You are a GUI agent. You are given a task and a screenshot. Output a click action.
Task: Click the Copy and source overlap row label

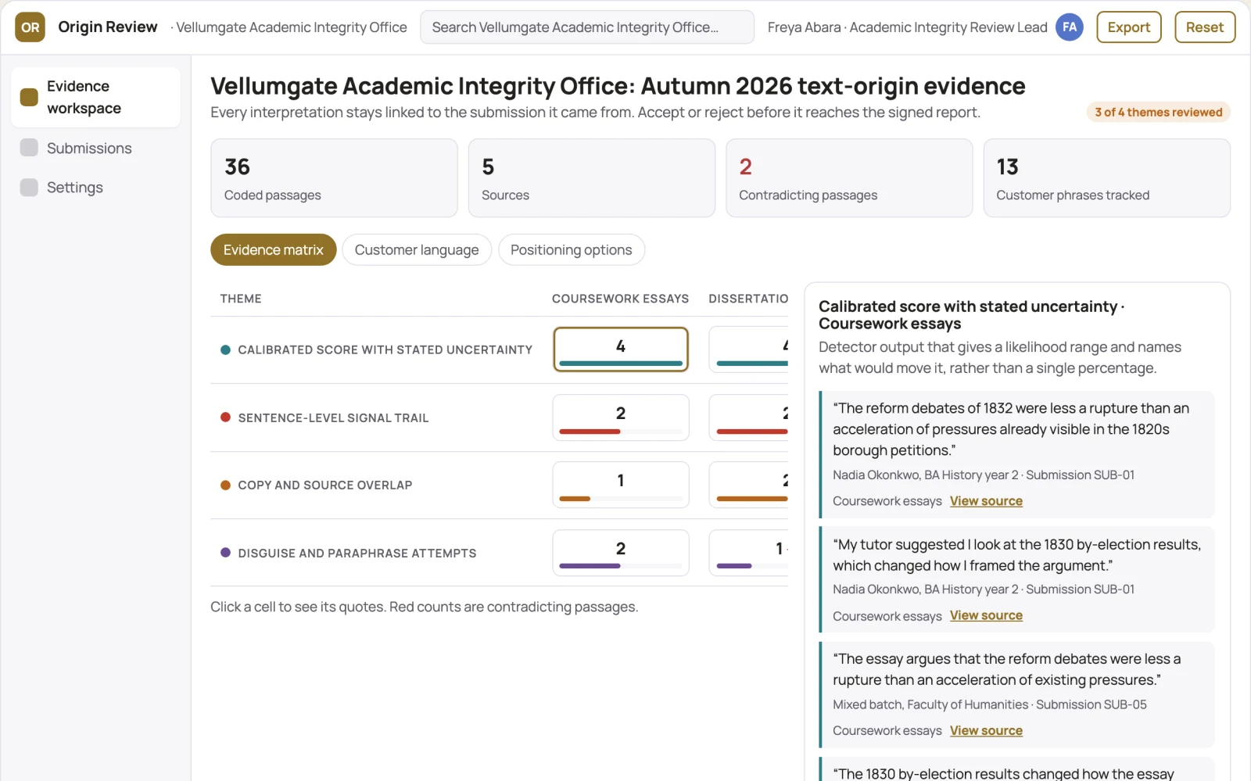[325, 485]
